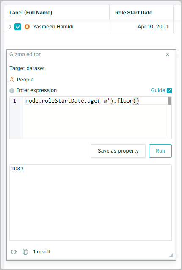Click the People dataset person icon
The height and width of the screenshot is (270, 182).
click(x=11, y=80)
